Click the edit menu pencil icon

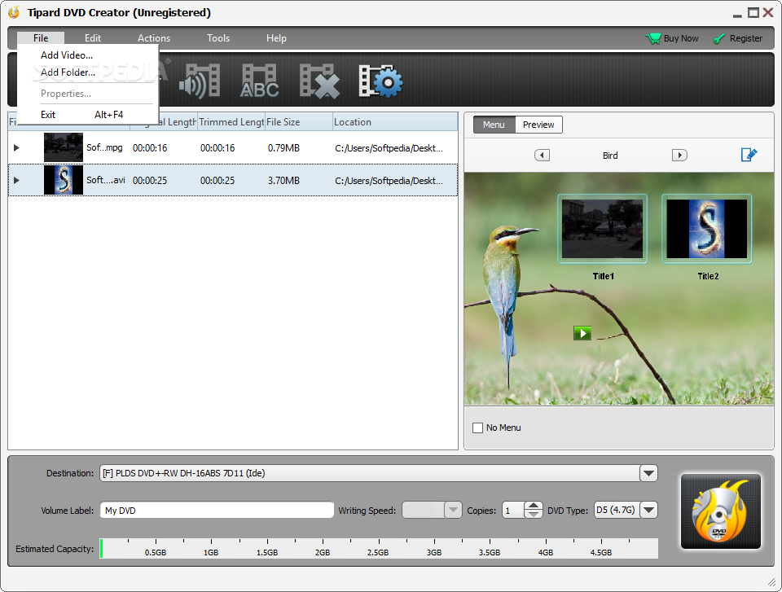(749, 155)
